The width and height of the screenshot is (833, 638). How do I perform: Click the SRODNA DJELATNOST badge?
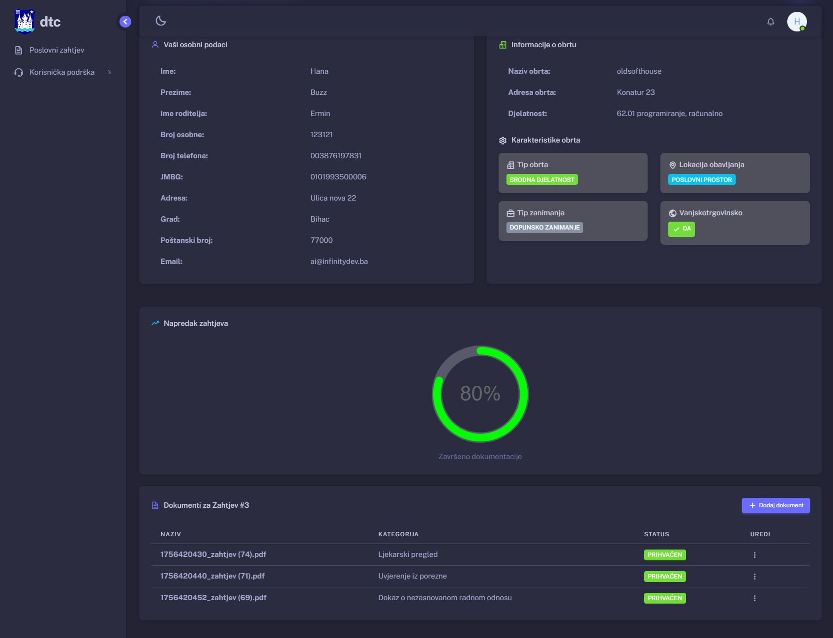pos(542,180)
